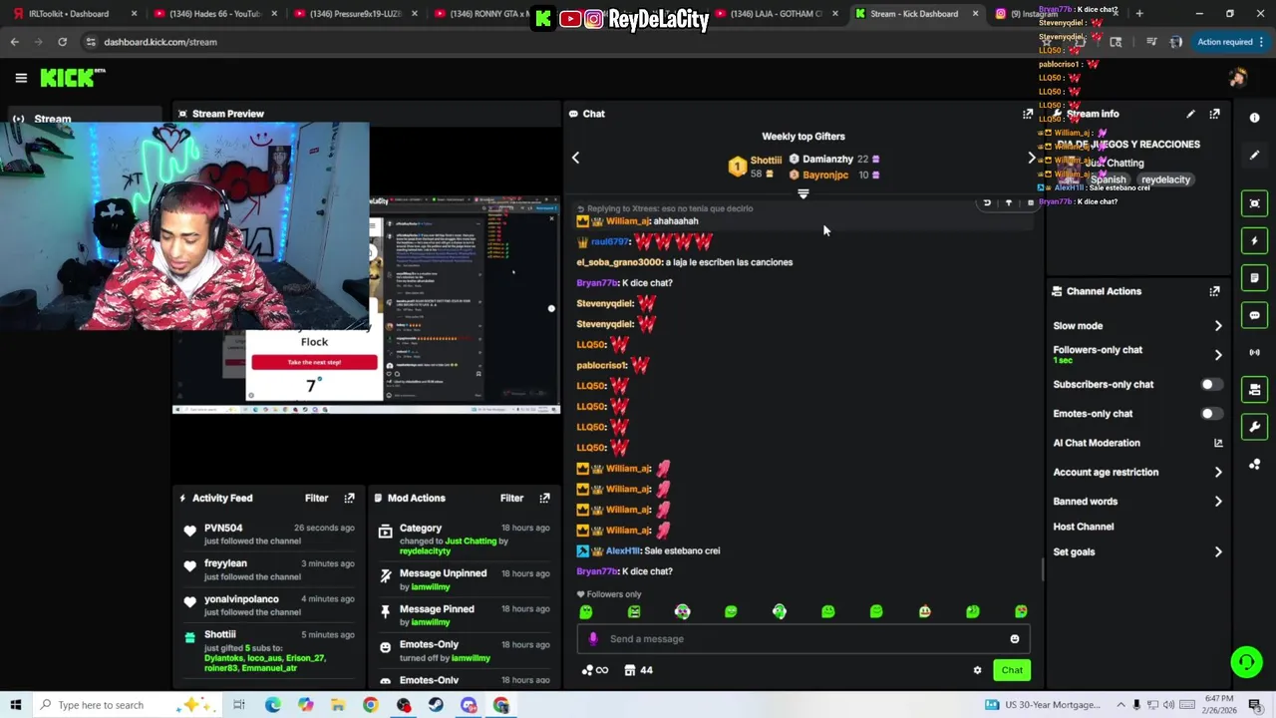Image resolution: width=1276 pixels, height=718 pixels.
Task: Reload the page with the browser refresh button
Action: pyautogui.click(x=62, y=42)
